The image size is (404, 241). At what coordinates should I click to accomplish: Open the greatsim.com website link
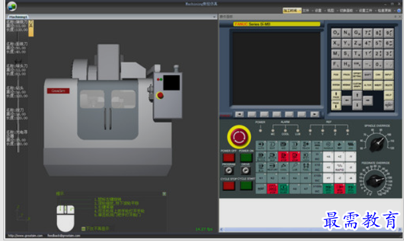point(25,236)
